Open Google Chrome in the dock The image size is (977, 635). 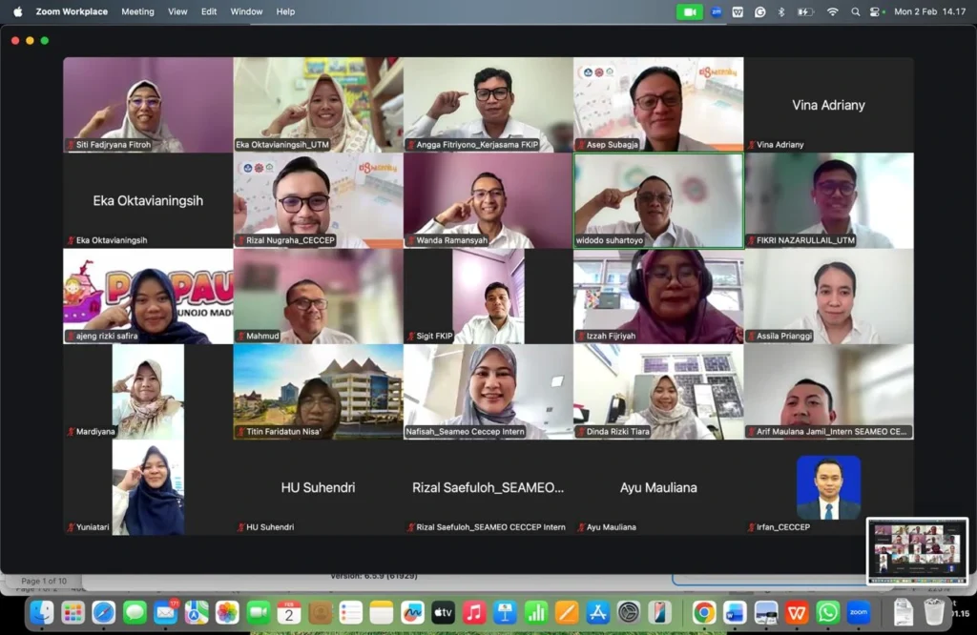(704, 612)
